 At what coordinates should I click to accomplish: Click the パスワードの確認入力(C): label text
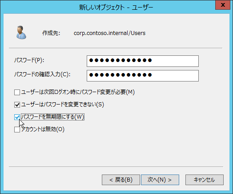[x=42, y=74]
